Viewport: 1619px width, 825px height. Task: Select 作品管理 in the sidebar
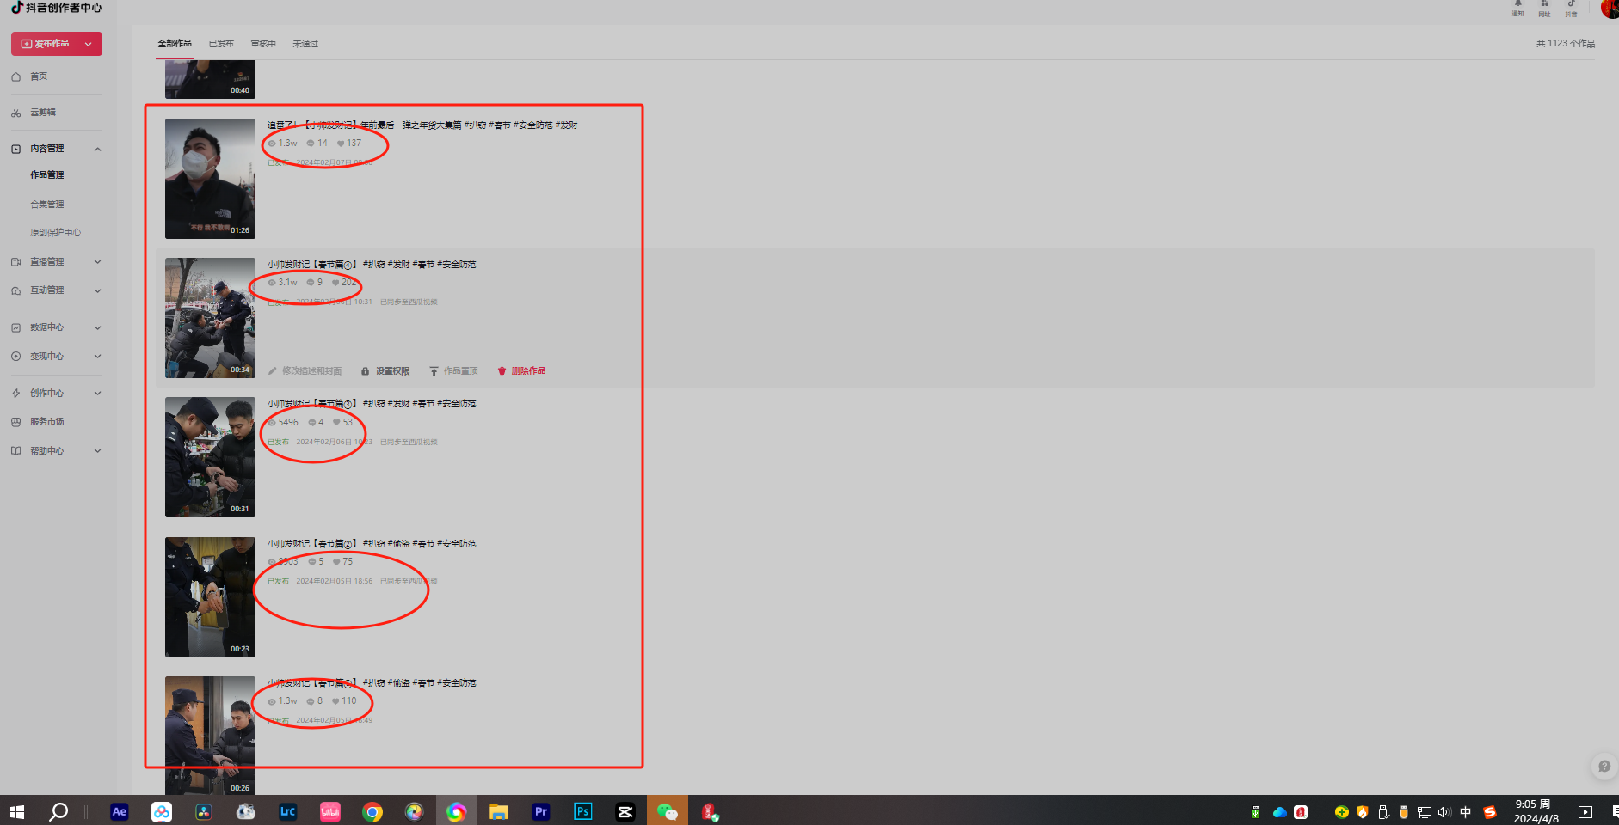click(x=47, y=175)
